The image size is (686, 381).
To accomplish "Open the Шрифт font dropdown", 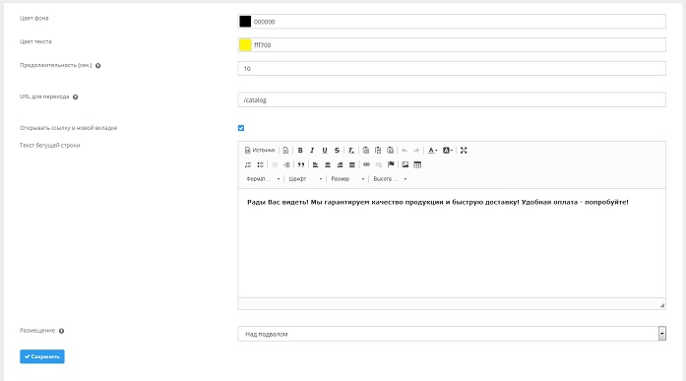I will pyautogui.click(x=305, y=179).
